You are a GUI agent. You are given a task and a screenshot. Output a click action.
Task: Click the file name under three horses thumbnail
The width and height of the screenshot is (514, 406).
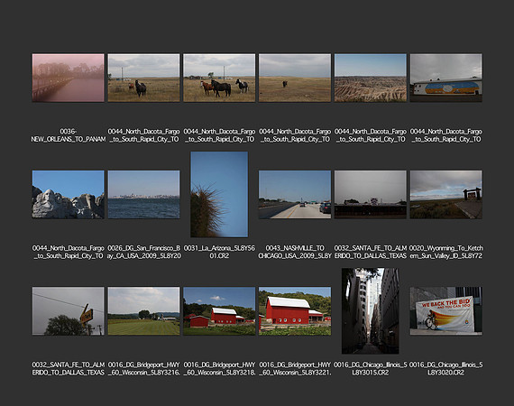(x=219, y=135)
